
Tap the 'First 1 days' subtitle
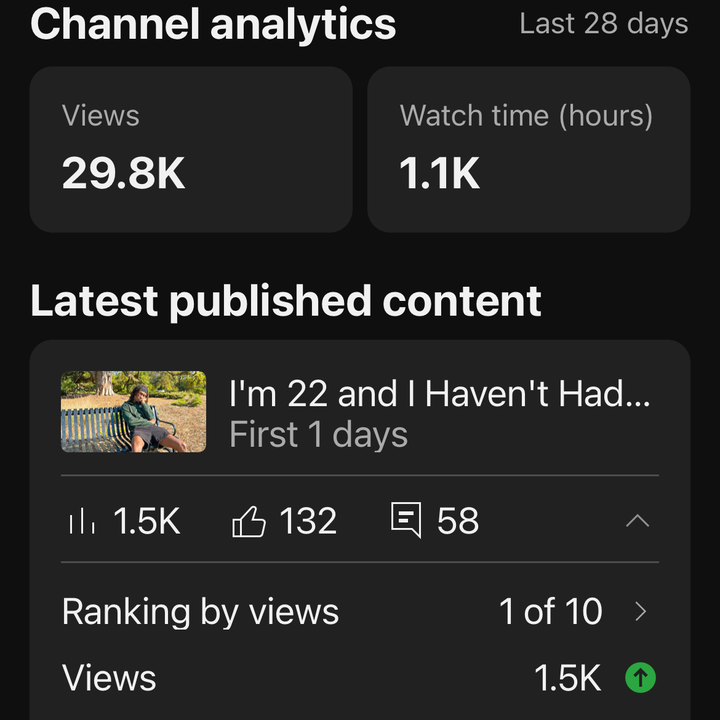click(318, 434)
